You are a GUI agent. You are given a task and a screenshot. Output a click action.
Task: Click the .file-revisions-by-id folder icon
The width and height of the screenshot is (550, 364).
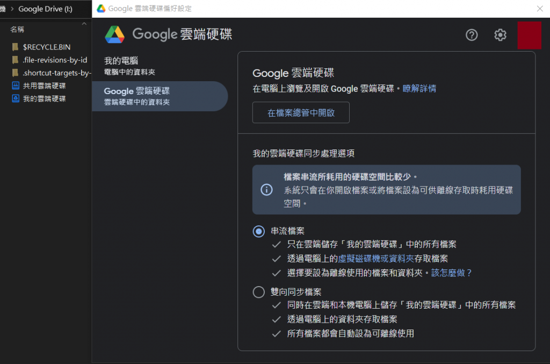click(15, 60)
